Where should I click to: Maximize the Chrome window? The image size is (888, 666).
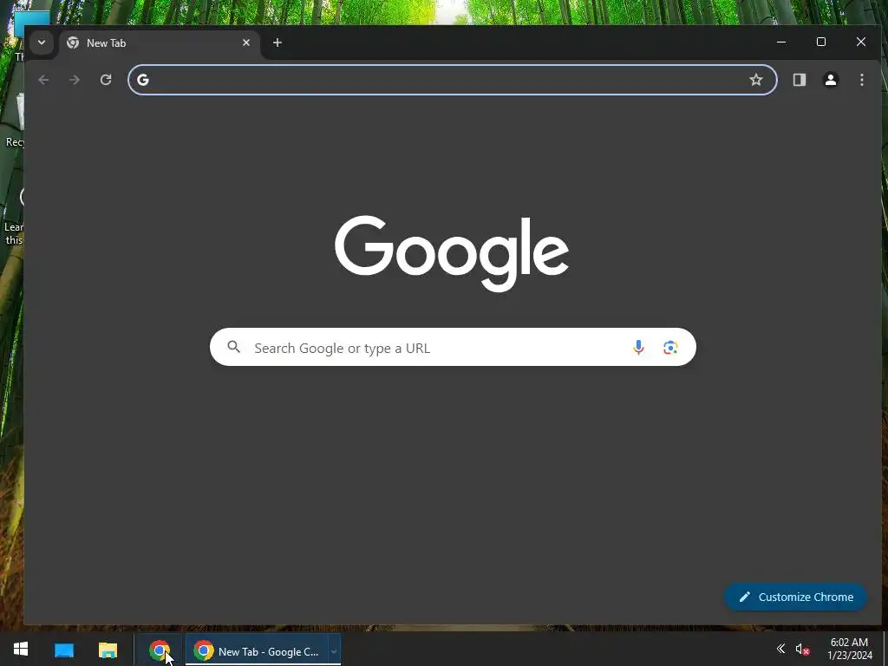(820, 42)
